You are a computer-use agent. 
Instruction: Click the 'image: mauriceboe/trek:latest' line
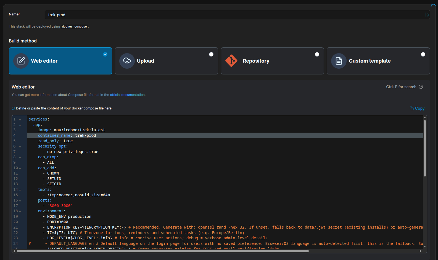pyautogui.click(x=72, y=130)
